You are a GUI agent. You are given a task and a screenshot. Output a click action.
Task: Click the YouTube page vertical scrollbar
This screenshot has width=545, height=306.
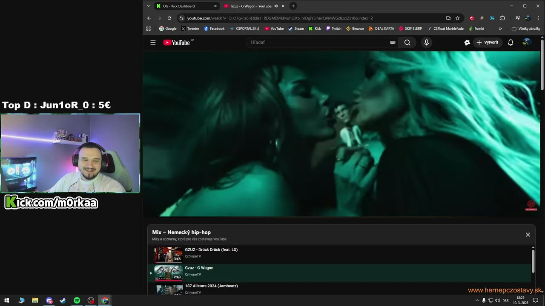click(x=542, y=65)
